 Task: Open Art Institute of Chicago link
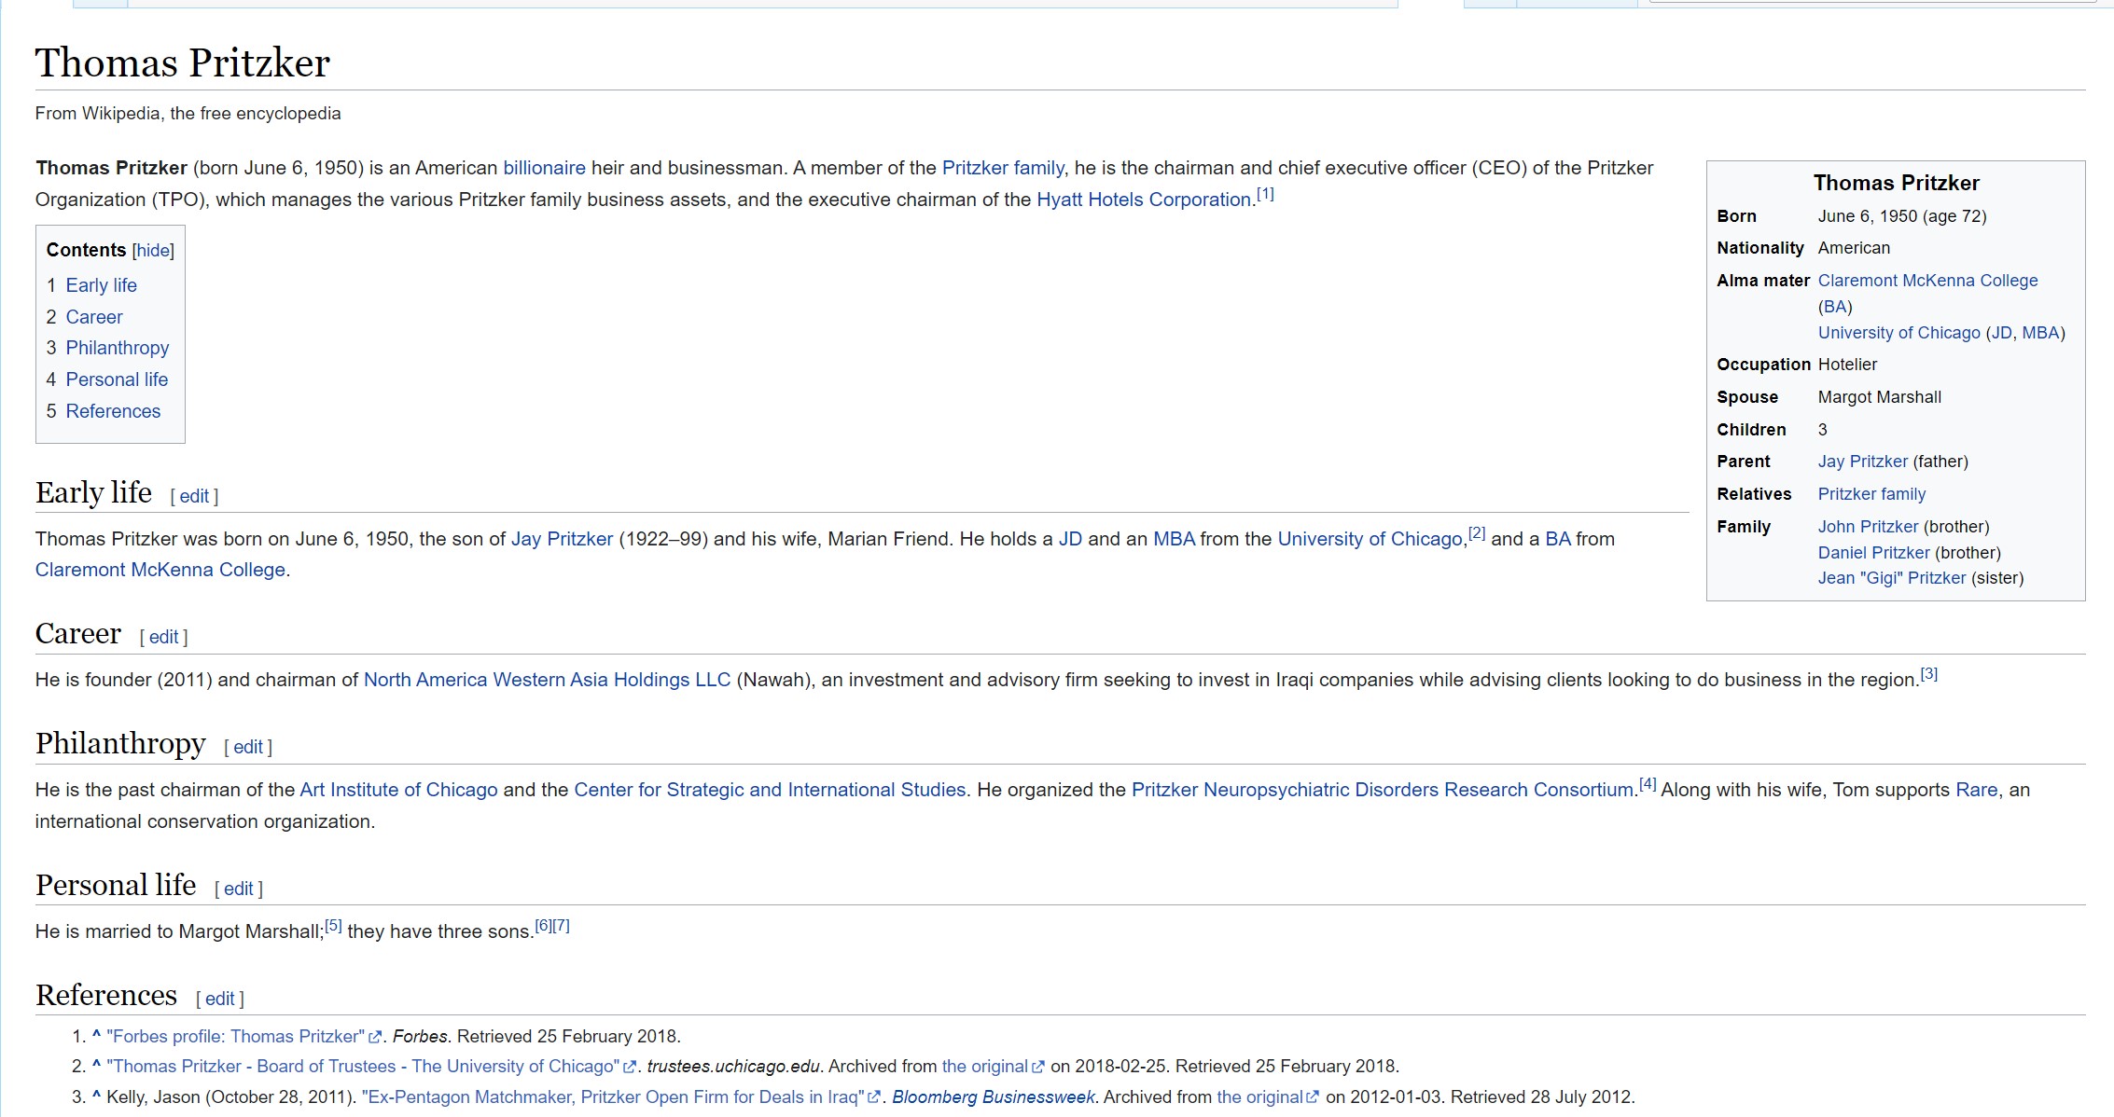[x=398, y=790]
